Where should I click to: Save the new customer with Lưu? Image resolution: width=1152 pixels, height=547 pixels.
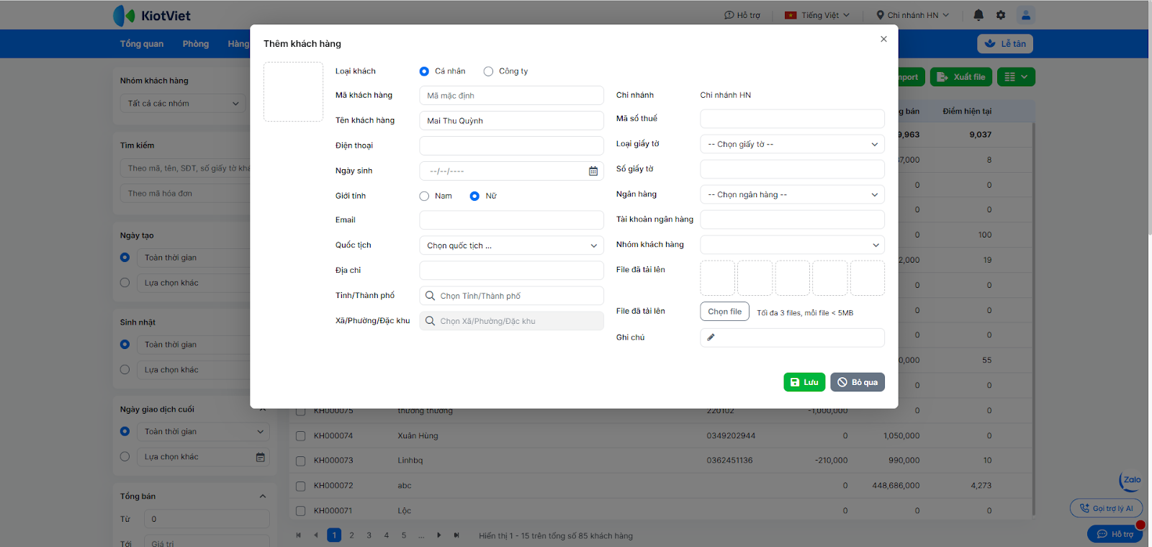click(804, 382)
